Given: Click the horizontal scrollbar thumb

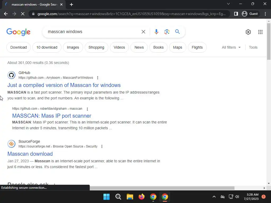Looking at the screenshot, I should pos(162,188).
